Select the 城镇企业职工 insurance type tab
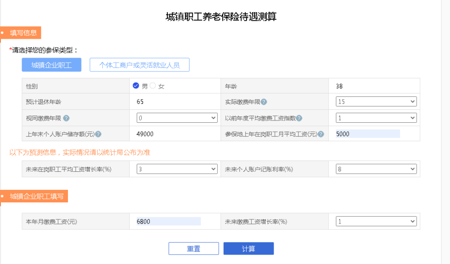The width and height of the screenshot is (450, 264). 52,65
